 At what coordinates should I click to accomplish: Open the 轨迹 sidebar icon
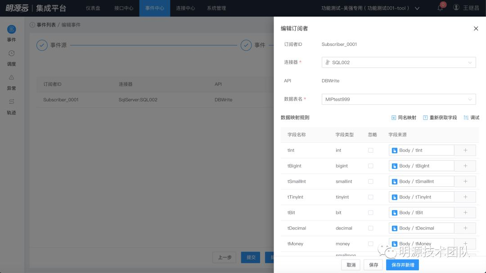(x=11, y=102)
